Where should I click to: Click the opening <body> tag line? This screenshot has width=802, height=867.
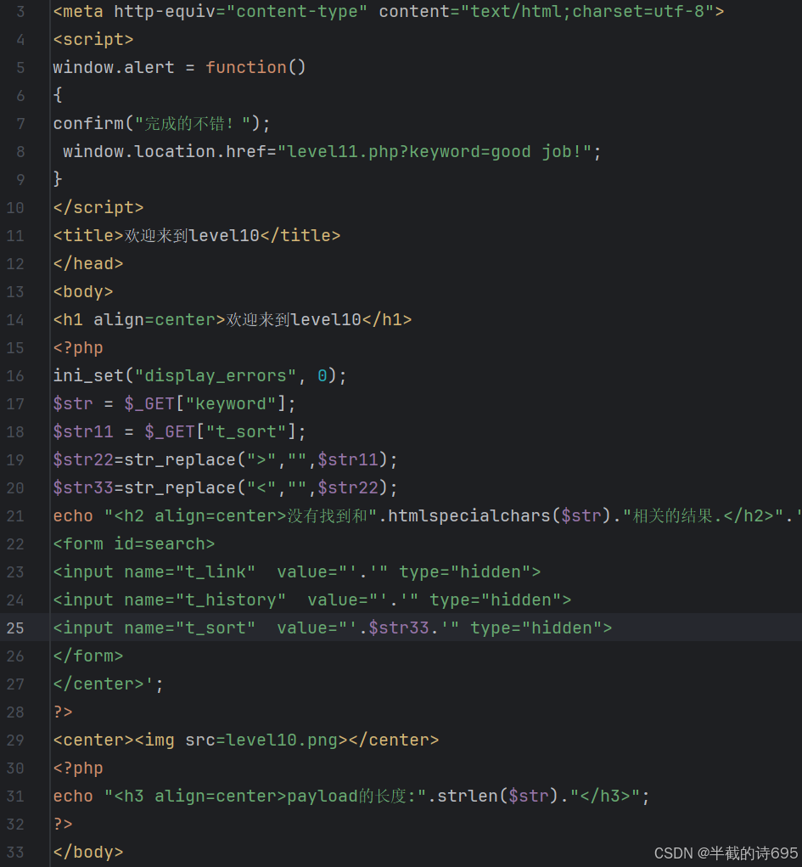(83, 292)
